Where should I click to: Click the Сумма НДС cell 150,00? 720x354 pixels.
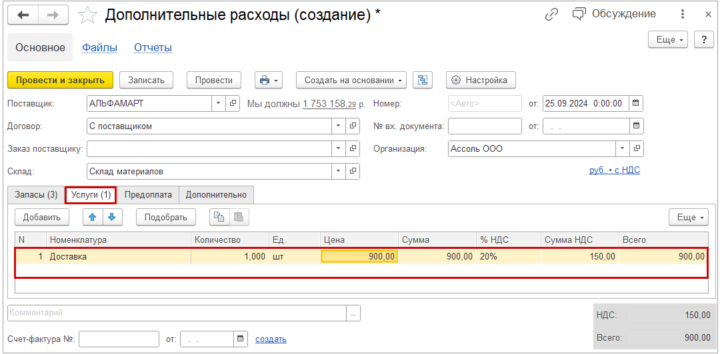579,257
